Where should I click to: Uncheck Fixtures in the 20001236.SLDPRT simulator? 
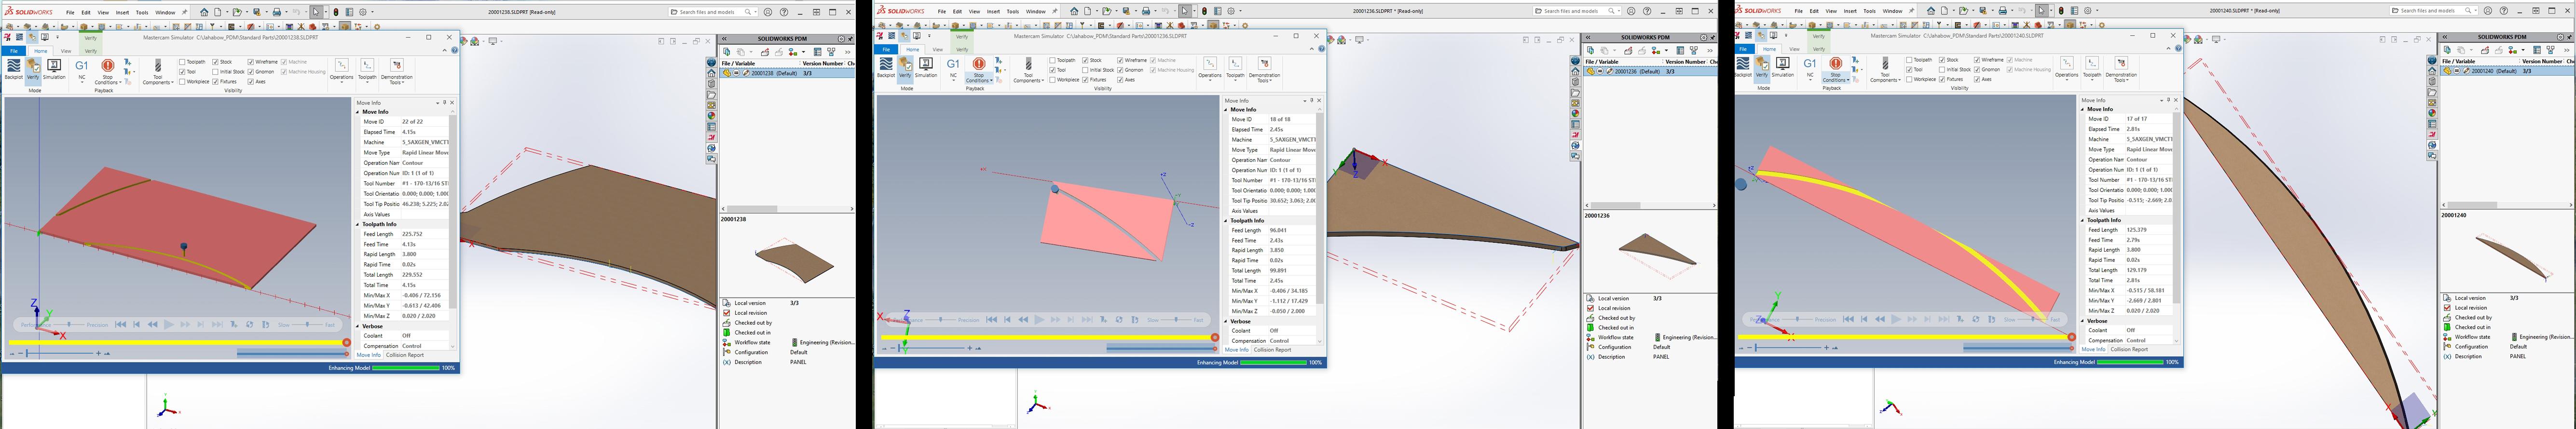(1086, 80)
